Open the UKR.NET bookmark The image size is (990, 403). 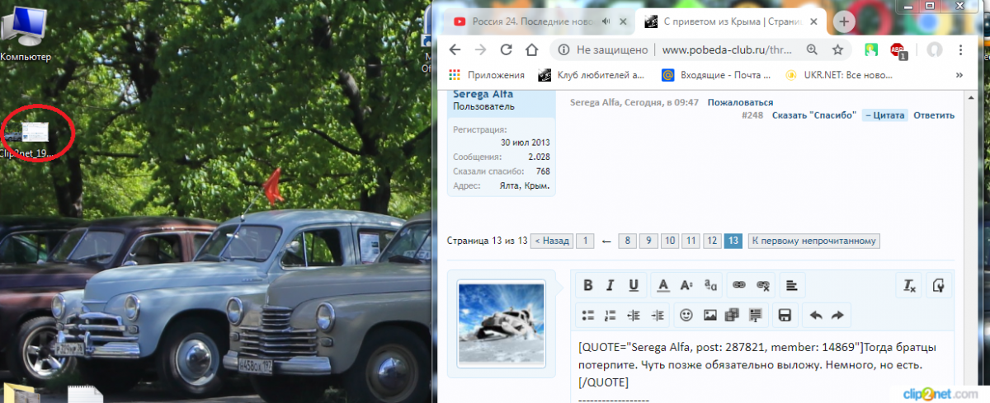click(x=839, y=75)
